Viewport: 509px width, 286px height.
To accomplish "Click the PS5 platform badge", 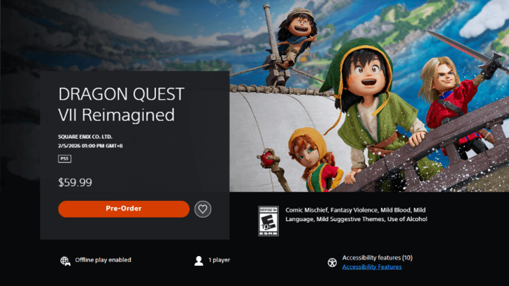I will 64,159.
